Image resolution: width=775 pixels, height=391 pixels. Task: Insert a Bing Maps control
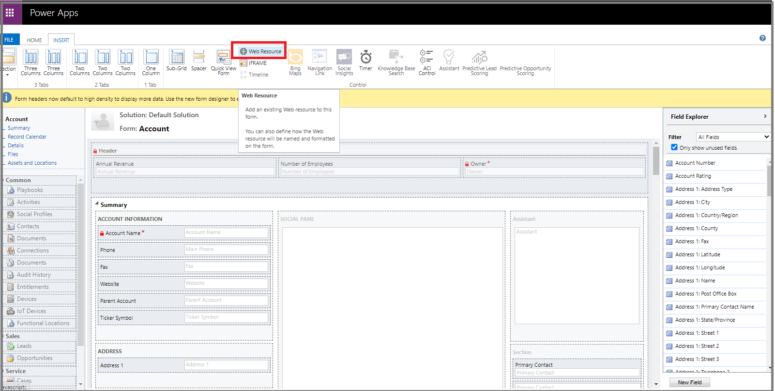(x=295, y=63)
